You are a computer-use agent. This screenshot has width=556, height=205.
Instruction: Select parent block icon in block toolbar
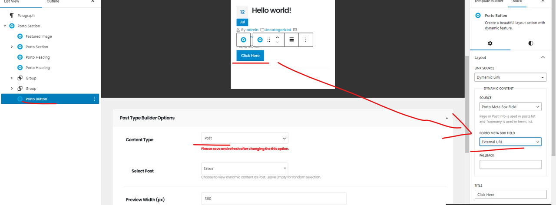(x=243, y=40)
